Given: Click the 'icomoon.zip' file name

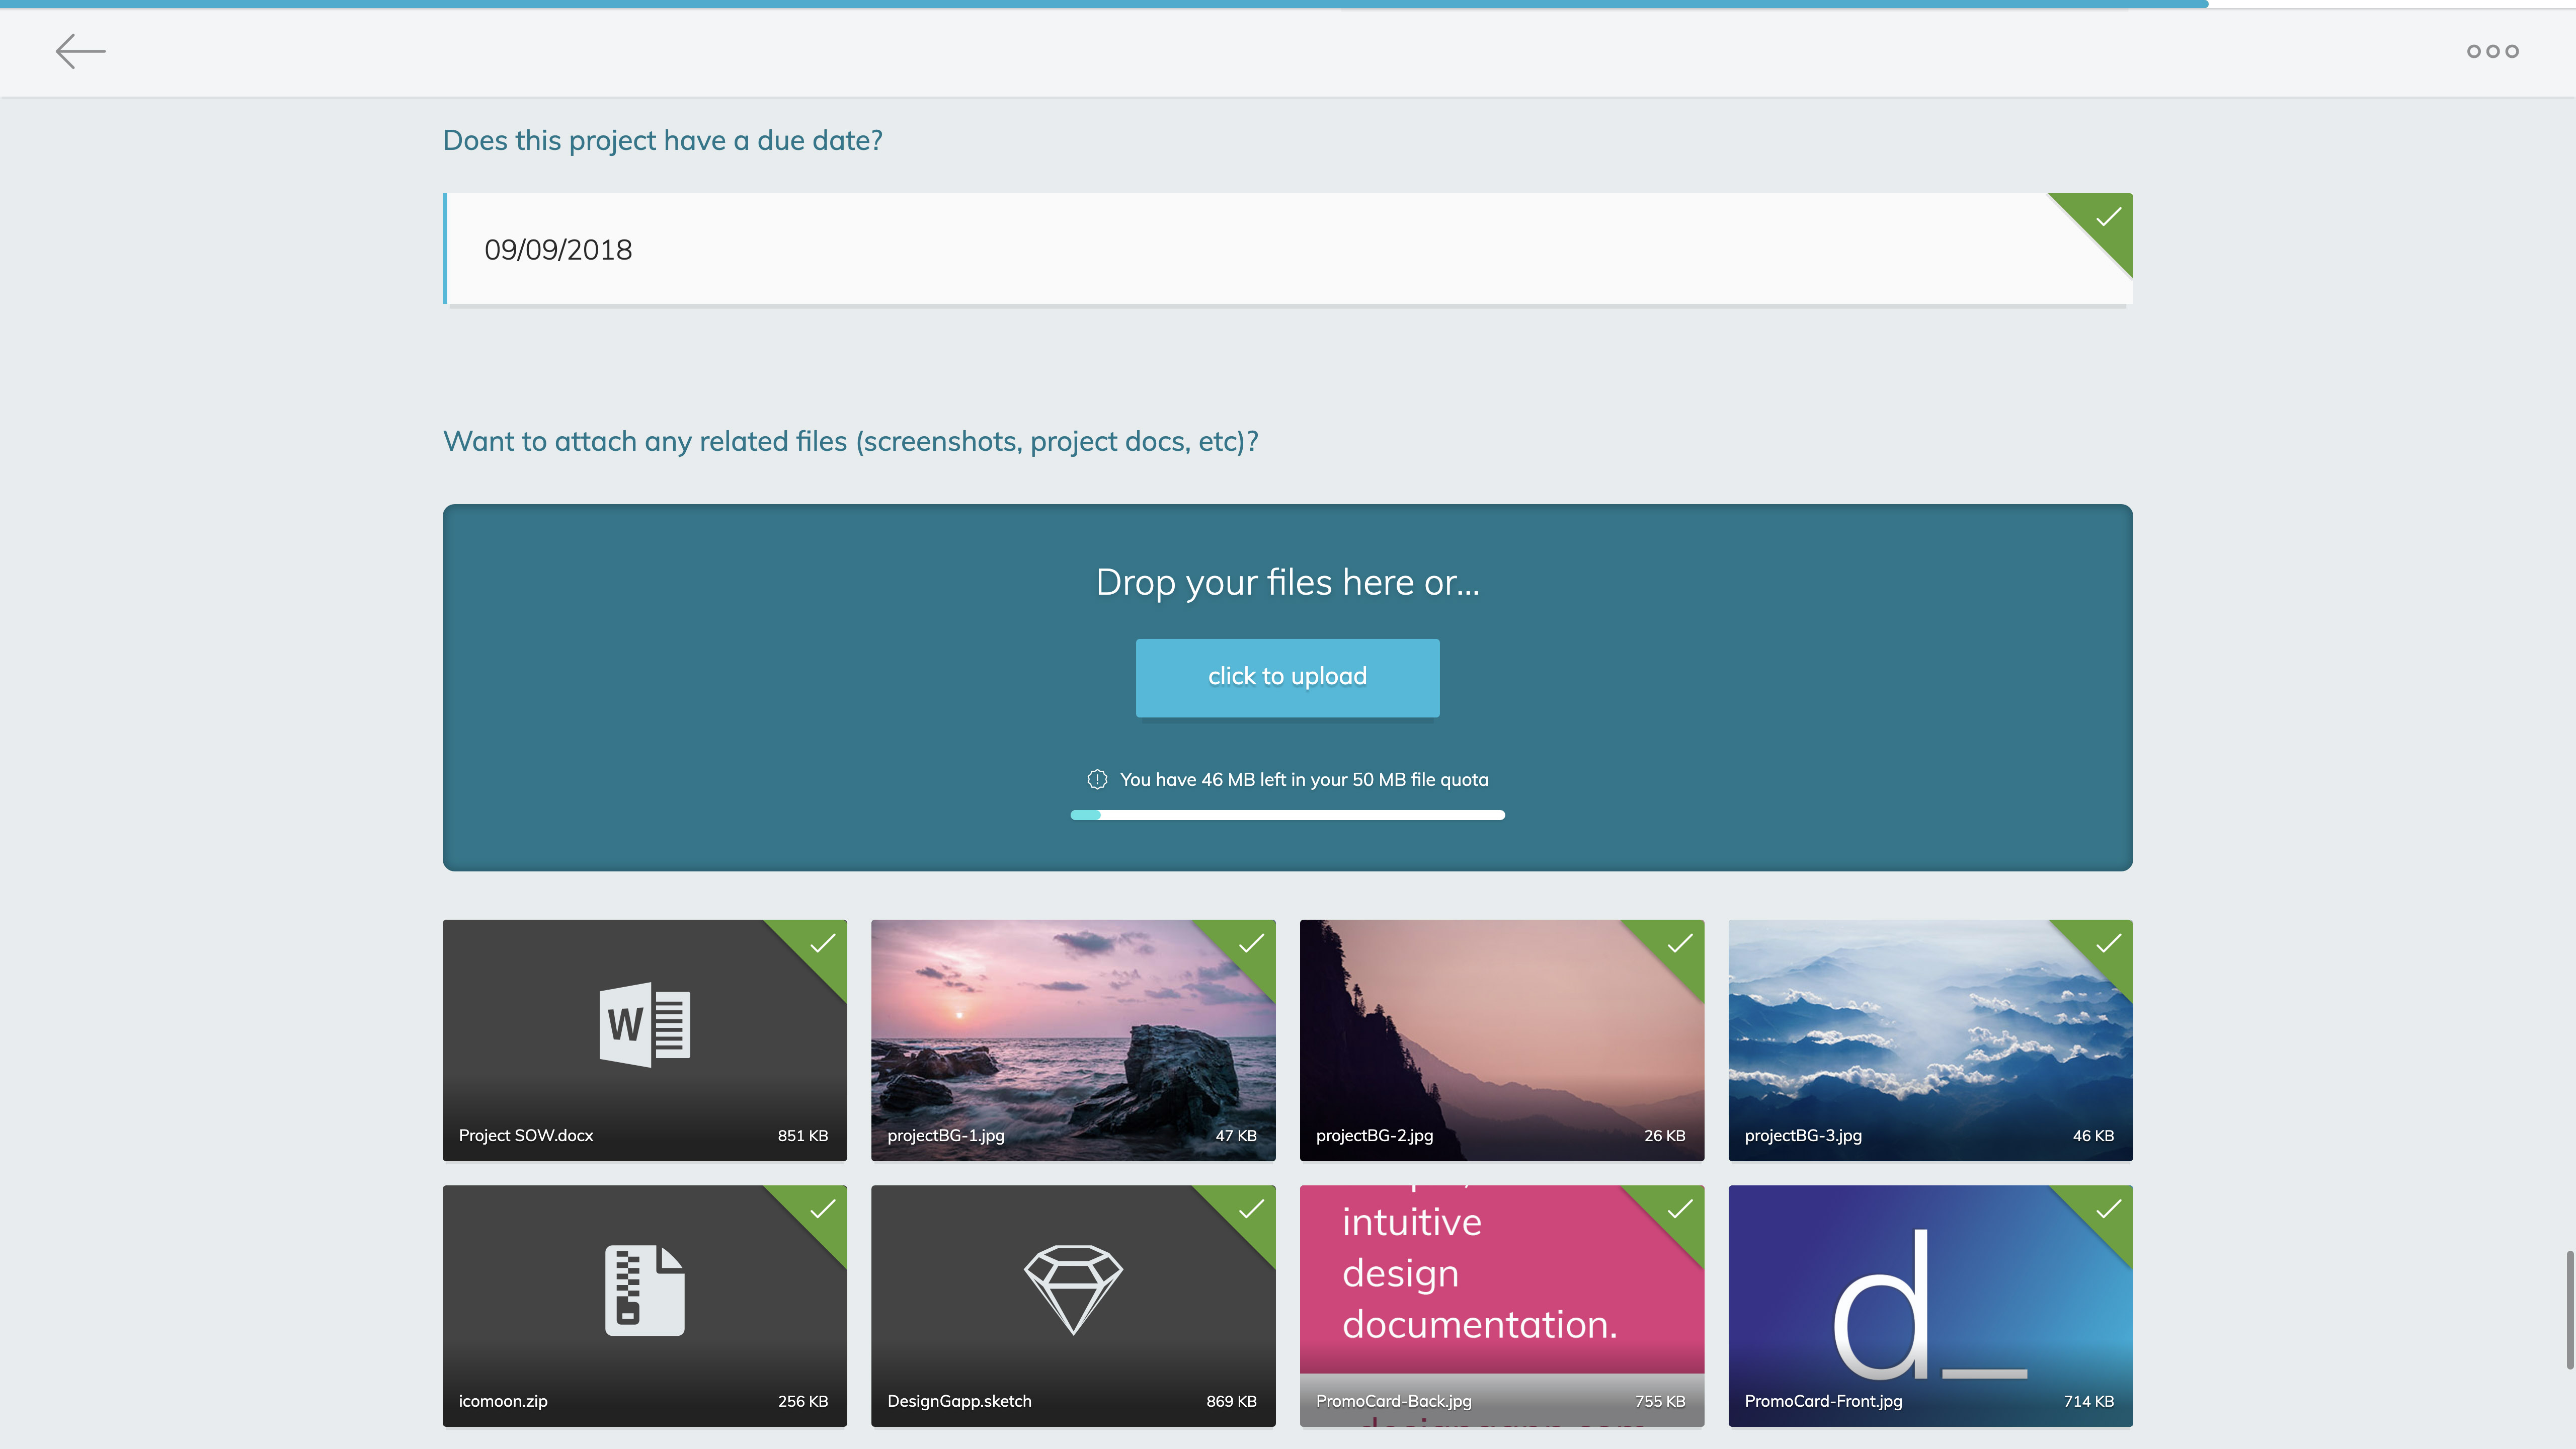Looking at the screenshot, I should tap(503, 1402).
